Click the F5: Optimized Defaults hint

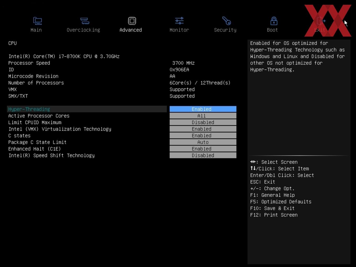(281, 202)
